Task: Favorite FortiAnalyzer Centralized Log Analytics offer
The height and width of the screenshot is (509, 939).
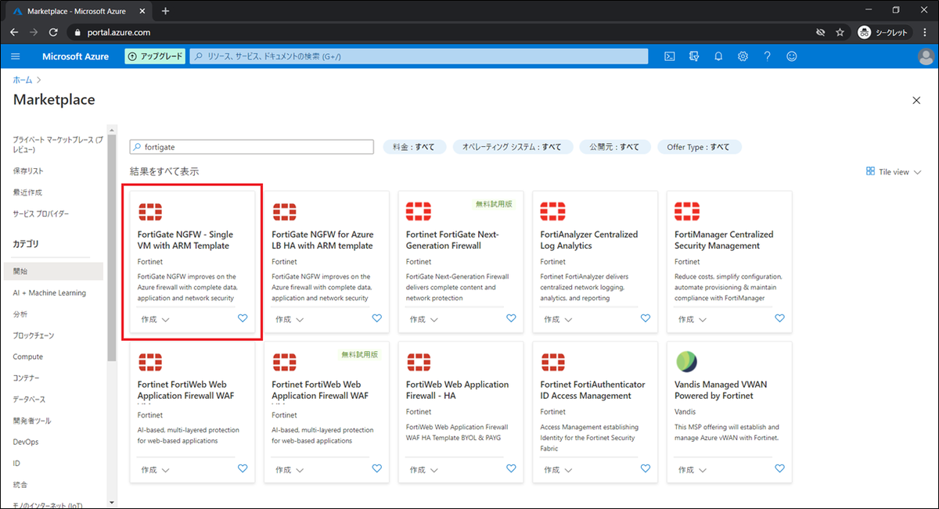Action: (646, 318)
